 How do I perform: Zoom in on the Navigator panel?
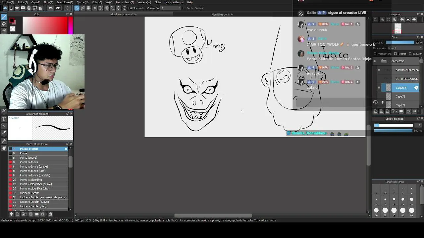[382, 20]
